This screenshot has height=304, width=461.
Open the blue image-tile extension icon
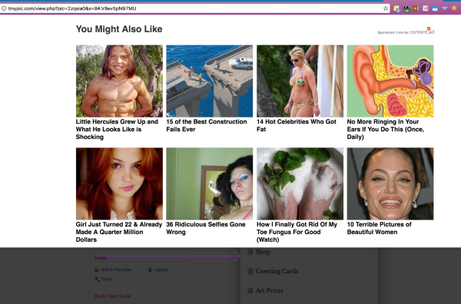pos(435,8)
